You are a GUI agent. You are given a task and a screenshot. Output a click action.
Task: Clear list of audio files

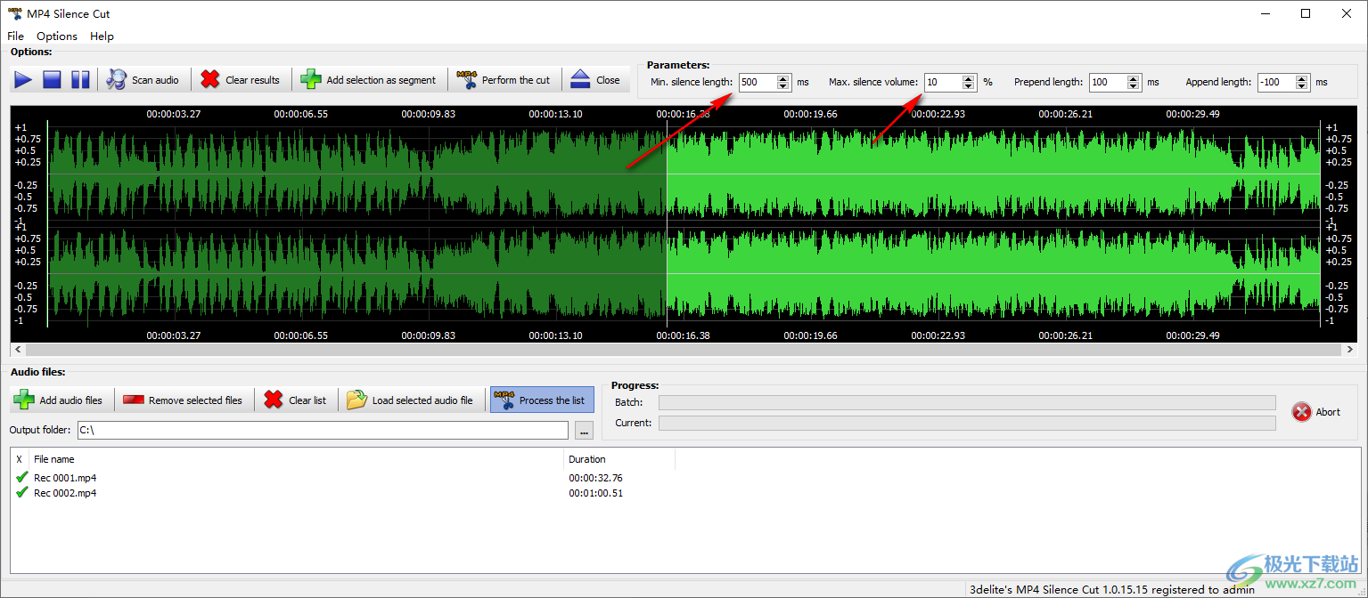point(296,400)
